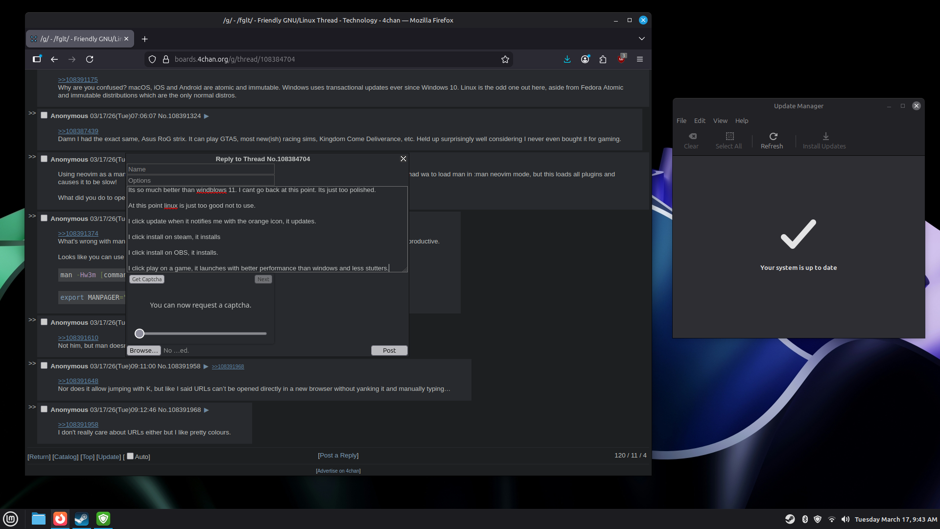
Task: Enable the Auto update checkbox
Action: (130, 456)
